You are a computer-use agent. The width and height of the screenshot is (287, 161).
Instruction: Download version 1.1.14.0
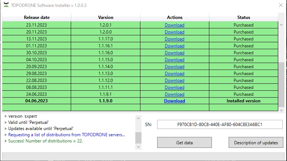coord(174,67)
